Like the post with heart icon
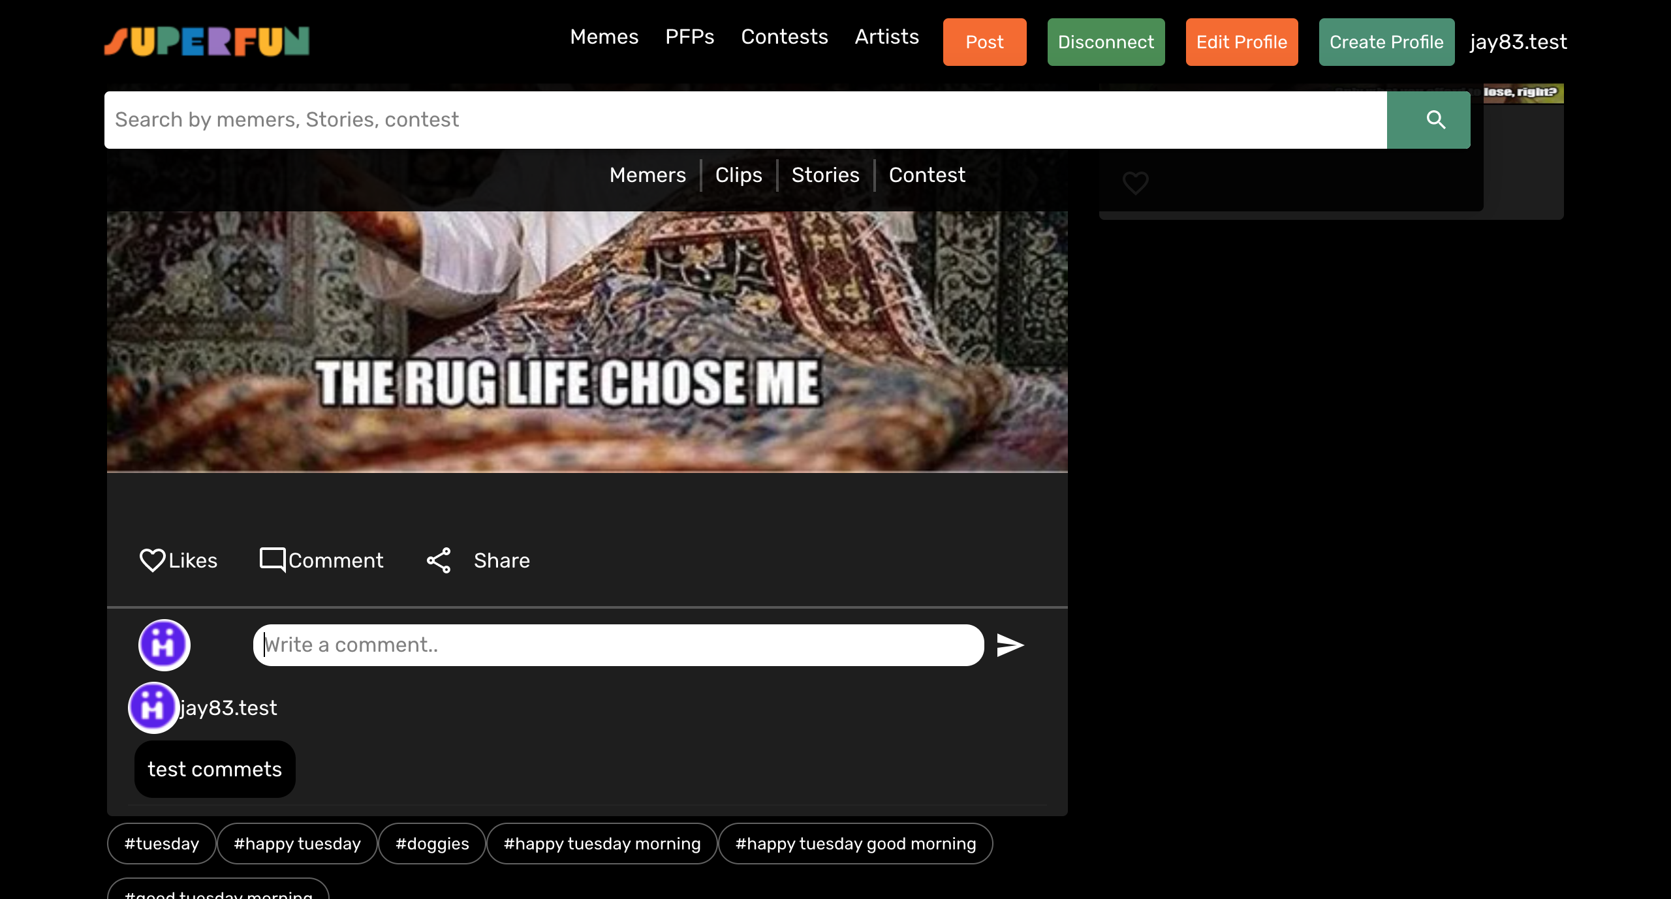This screenshot has height=899, width=1671. tap(153, 560)
